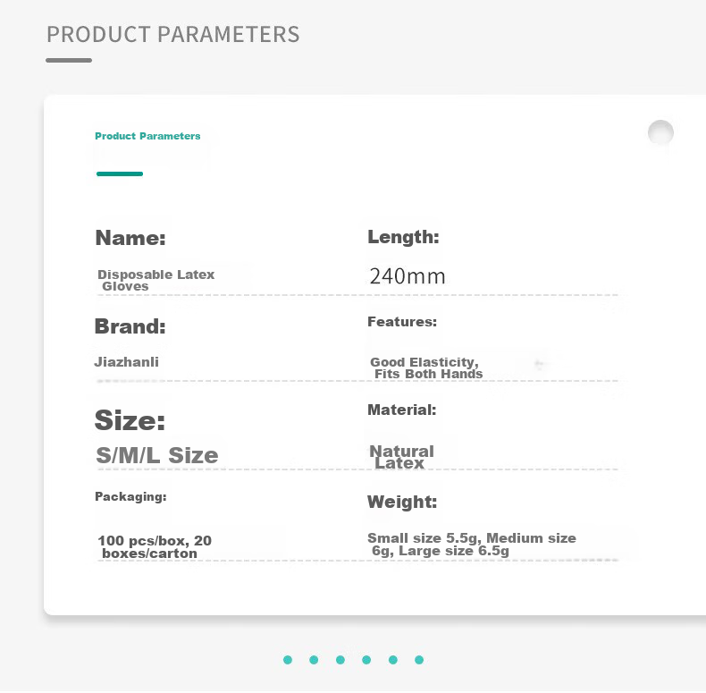
Task: Go to the third carousel dot
Action: click(x=340, y=660)
